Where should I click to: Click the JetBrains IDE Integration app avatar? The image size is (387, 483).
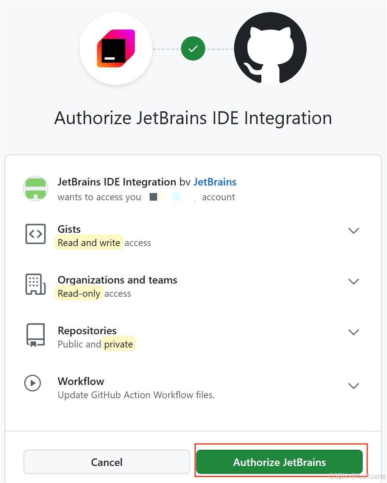(35, 188)
